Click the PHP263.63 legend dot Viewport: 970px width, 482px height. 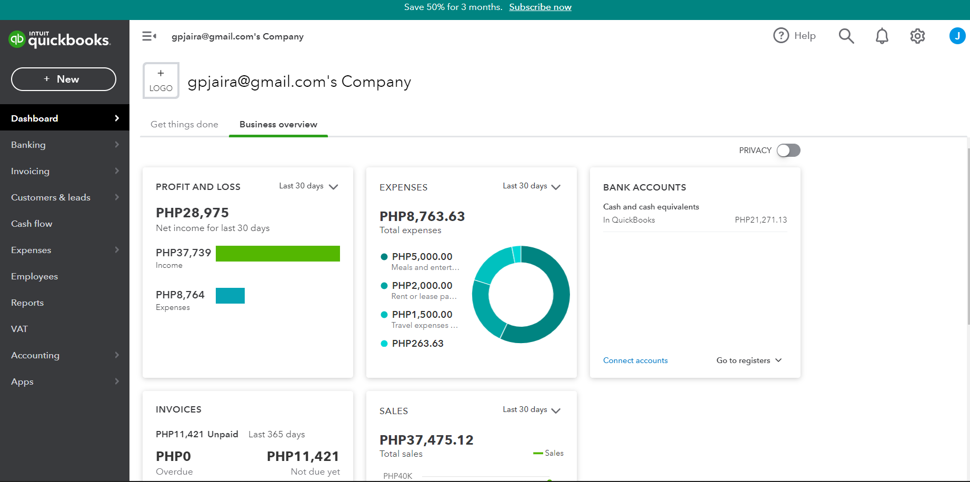coord(384,344)
